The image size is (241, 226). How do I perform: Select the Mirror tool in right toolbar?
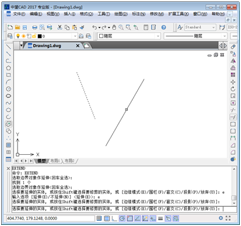pos(233,61)
